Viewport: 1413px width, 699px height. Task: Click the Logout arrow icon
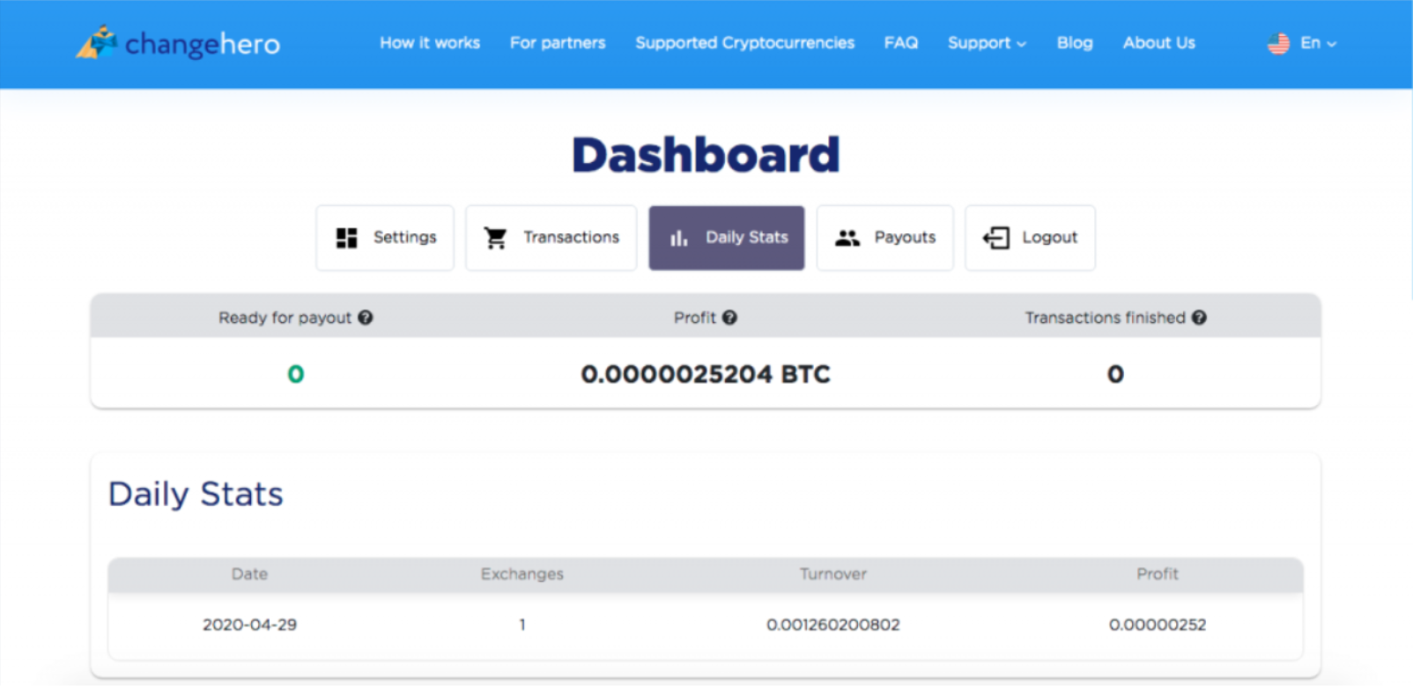pos(996,238)
